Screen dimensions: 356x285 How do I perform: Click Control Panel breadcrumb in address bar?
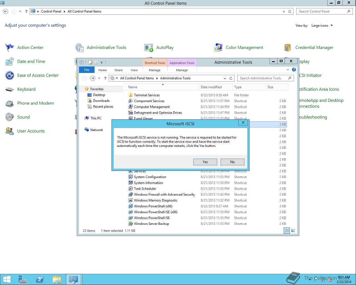51,11
